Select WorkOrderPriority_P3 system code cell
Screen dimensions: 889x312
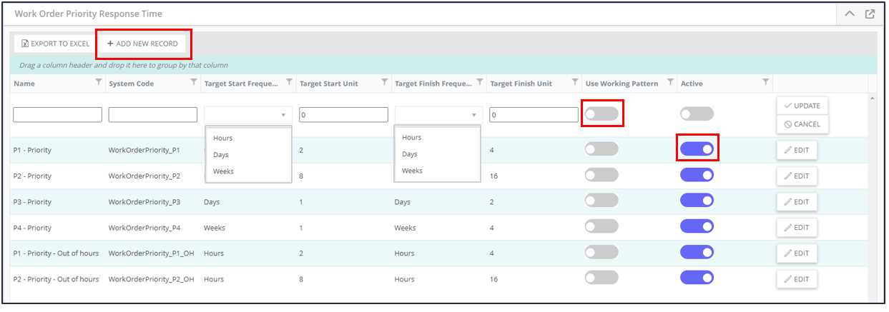(x=144, y=202)
